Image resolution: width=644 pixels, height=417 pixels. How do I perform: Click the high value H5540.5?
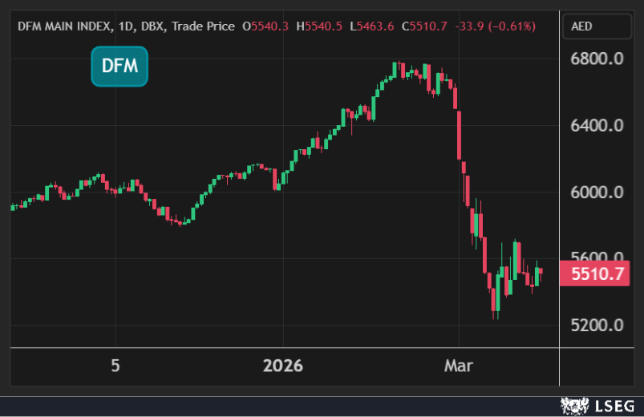[x=319, y=26]
